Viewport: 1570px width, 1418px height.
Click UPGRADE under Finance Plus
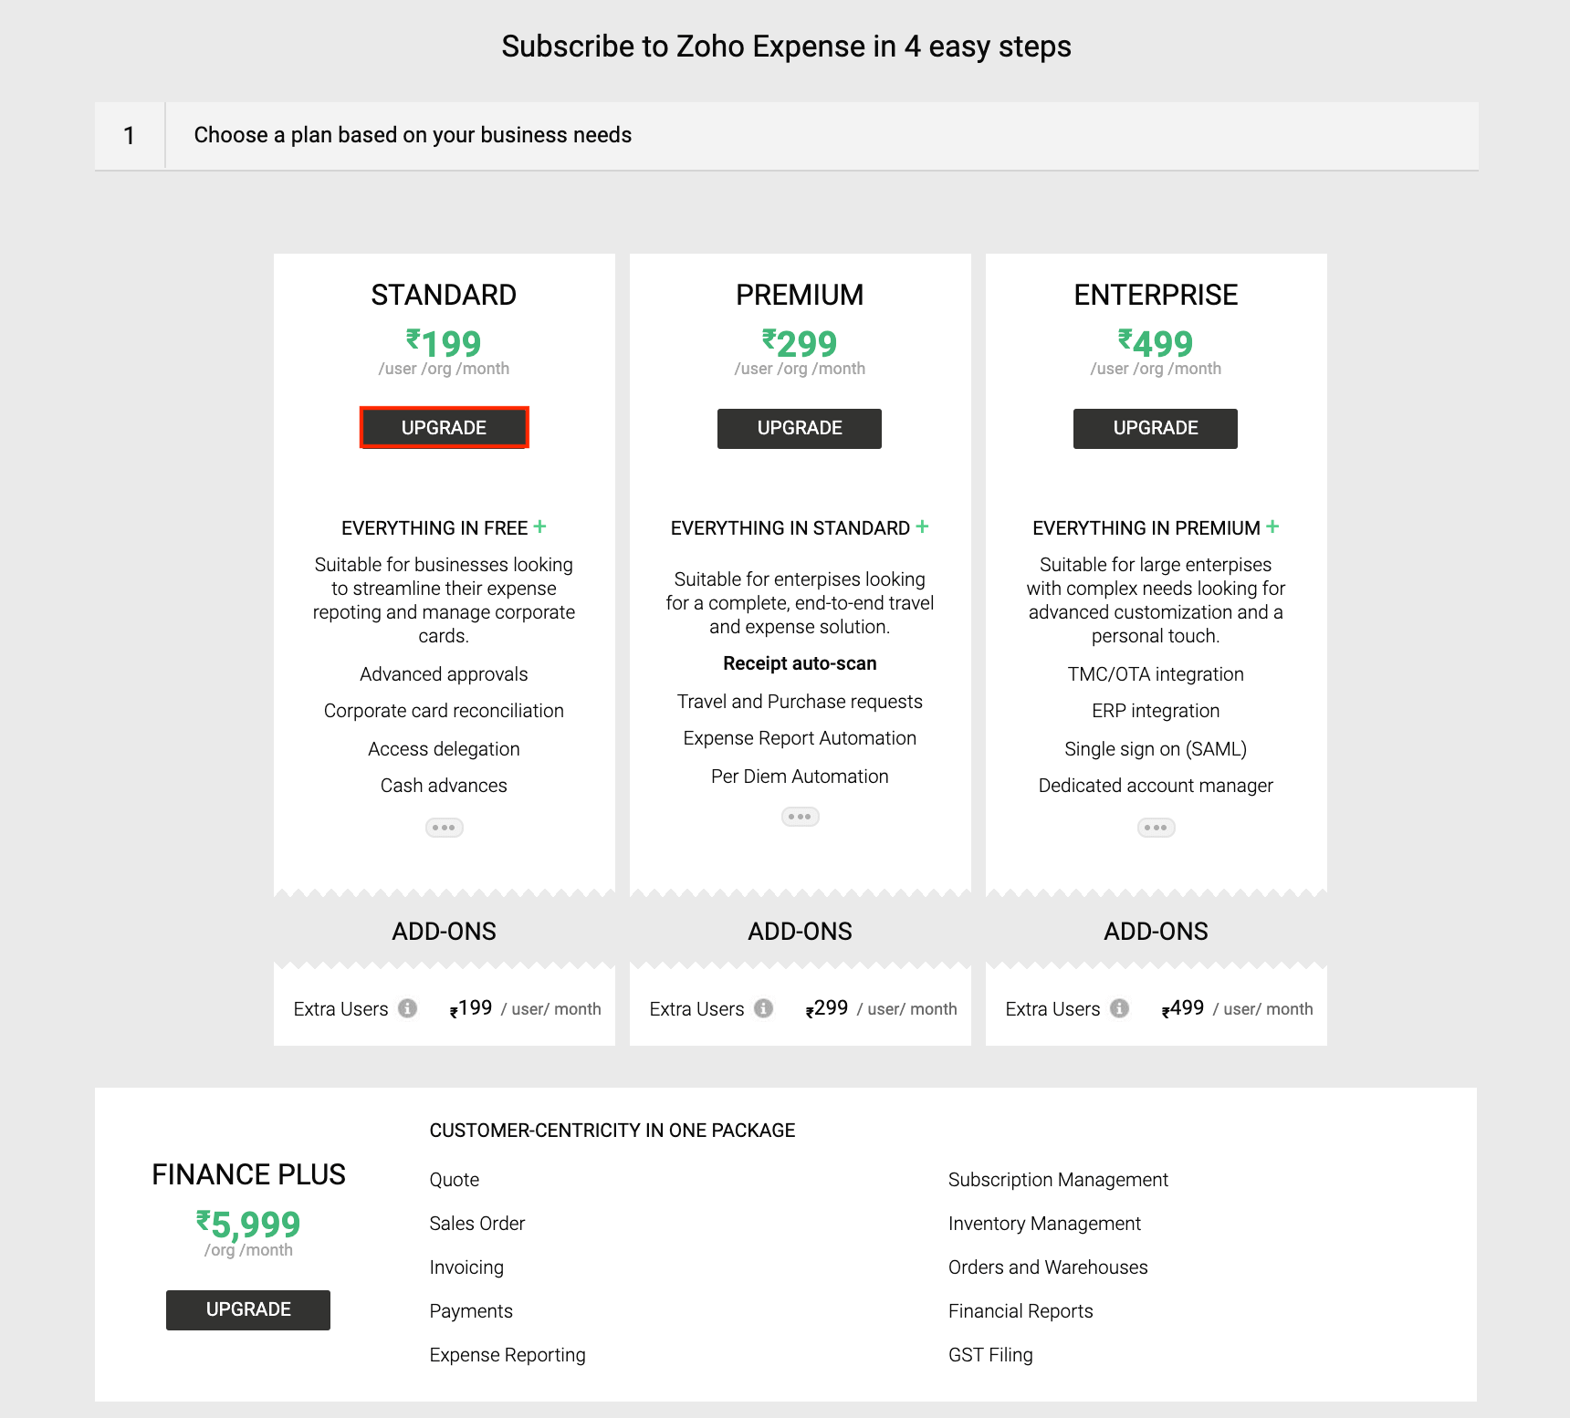tap(247, 1309)
